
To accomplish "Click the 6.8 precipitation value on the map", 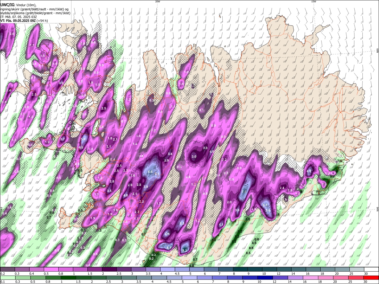I will (x=169, y=248).
